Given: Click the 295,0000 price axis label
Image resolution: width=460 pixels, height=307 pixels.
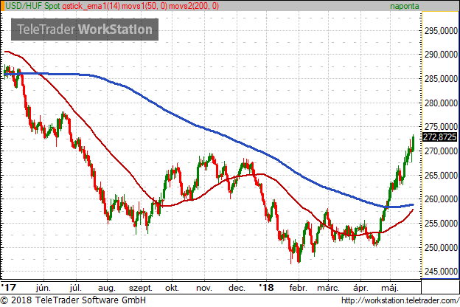Looking at the screenshot, I should 441,30.
